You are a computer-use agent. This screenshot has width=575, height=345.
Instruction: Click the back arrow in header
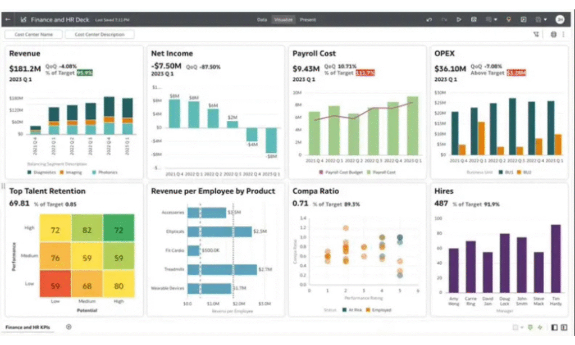pyautogui.click(x=7, y=20)
